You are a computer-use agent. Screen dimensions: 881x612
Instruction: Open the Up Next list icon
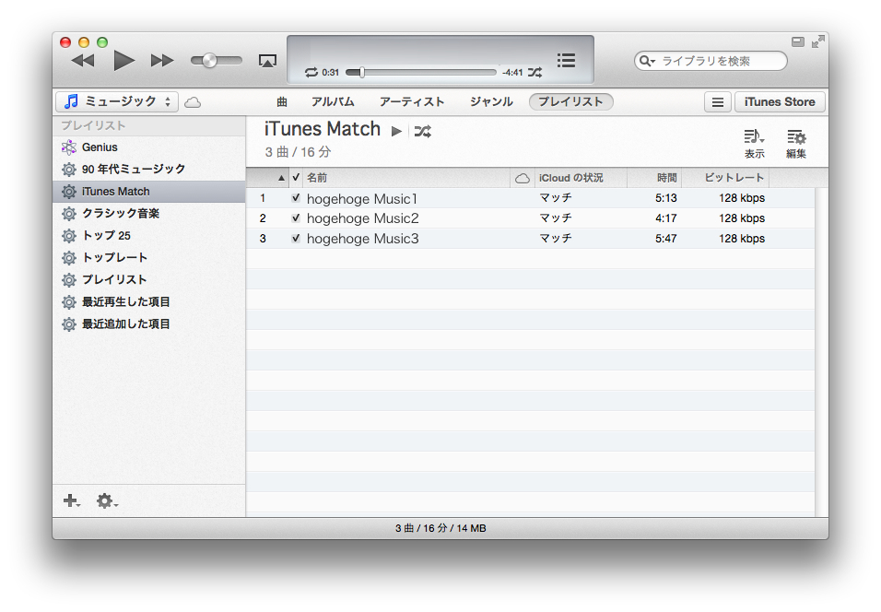(566, 60)
